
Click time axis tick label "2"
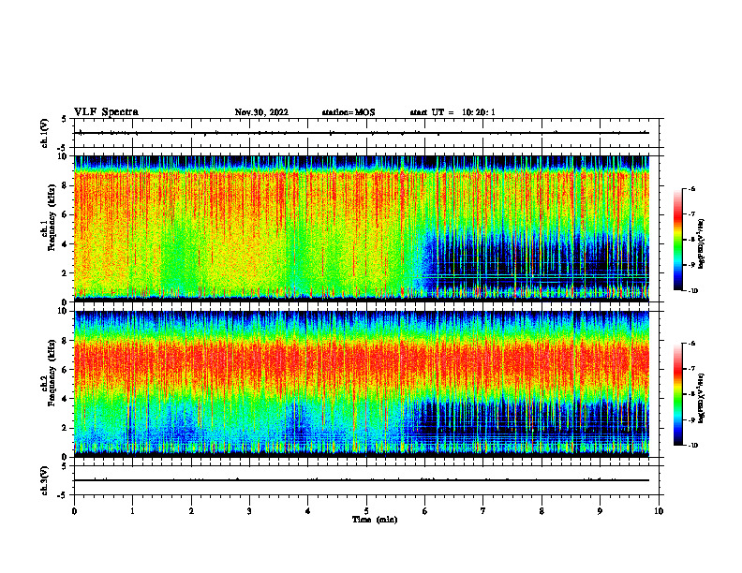(191, 511)
